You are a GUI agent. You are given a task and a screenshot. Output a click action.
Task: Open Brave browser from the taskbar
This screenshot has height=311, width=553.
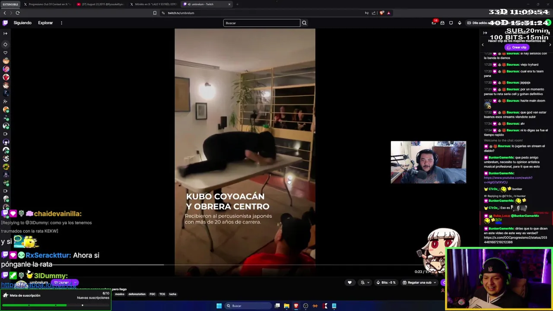tap(296, 306)
